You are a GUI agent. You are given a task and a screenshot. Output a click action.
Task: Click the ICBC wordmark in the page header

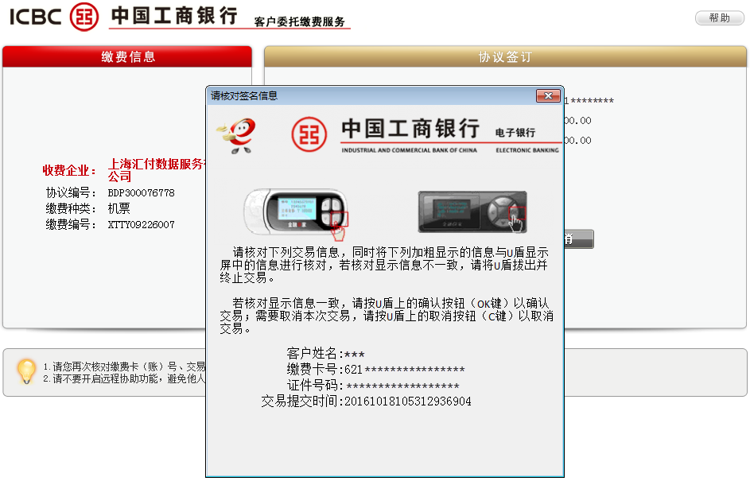[36, 17]
